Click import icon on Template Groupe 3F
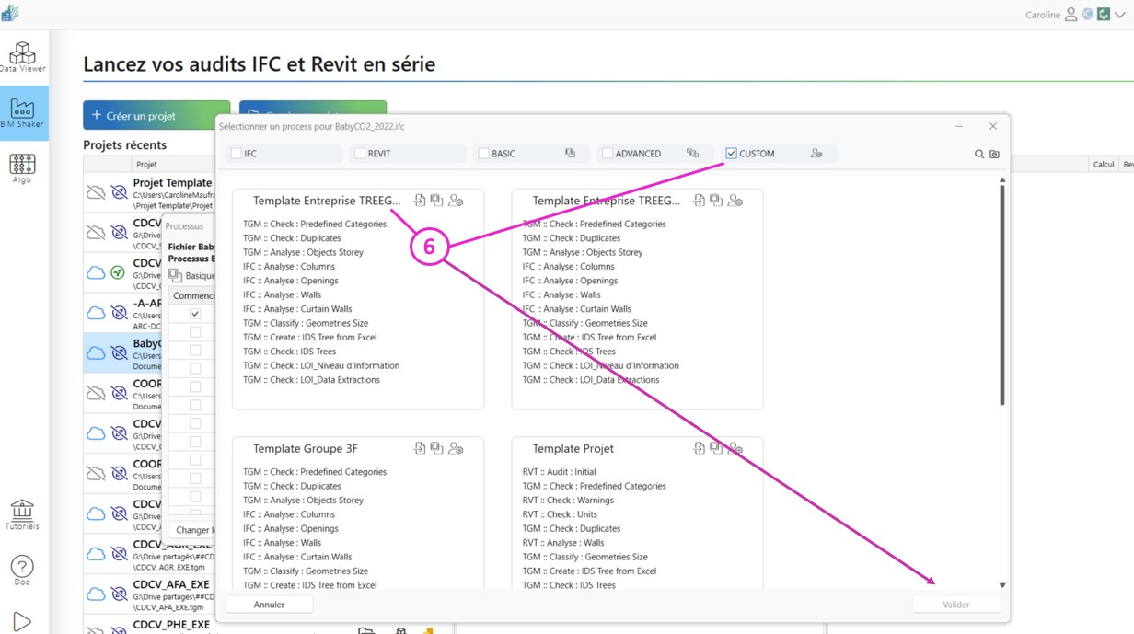Image resolution: width=1134 pixels, height=634 pixels. [420, 448]
